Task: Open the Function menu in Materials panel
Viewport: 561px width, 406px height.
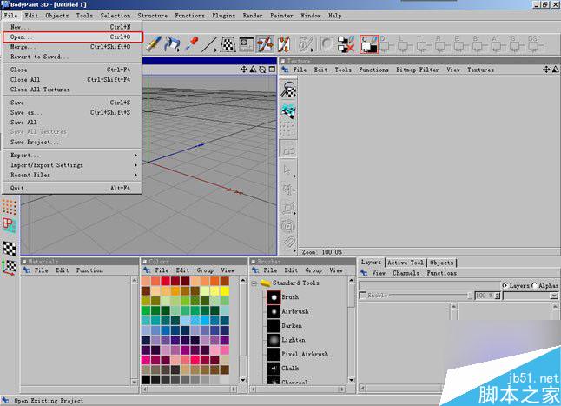Action: (x=89, y=270)
